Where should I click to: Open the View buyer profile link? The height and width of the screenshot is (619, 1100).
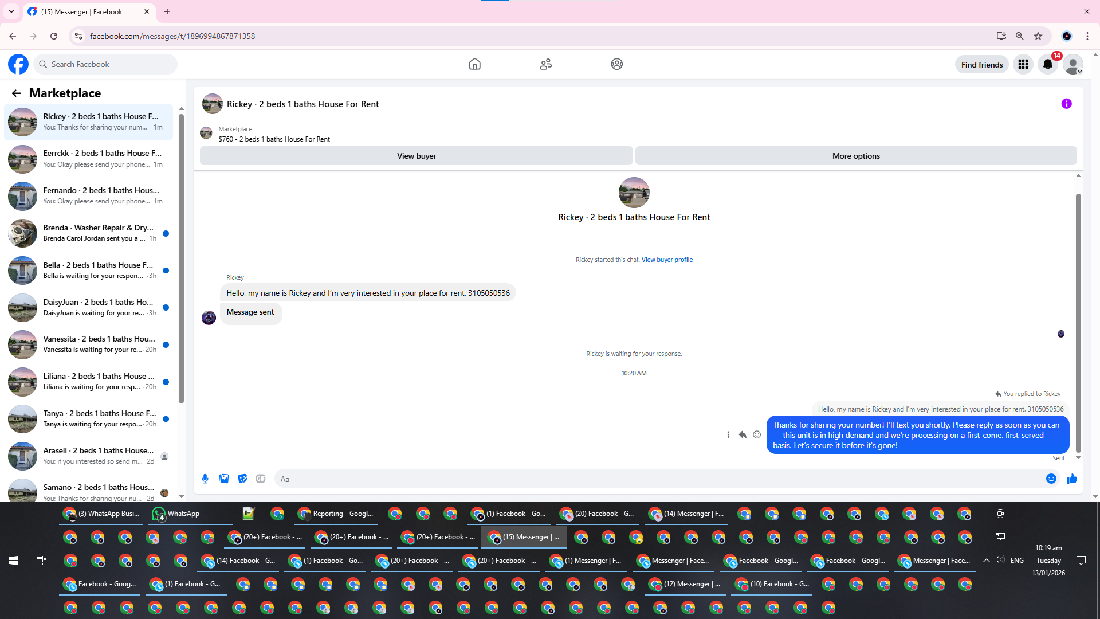(667, 260)
